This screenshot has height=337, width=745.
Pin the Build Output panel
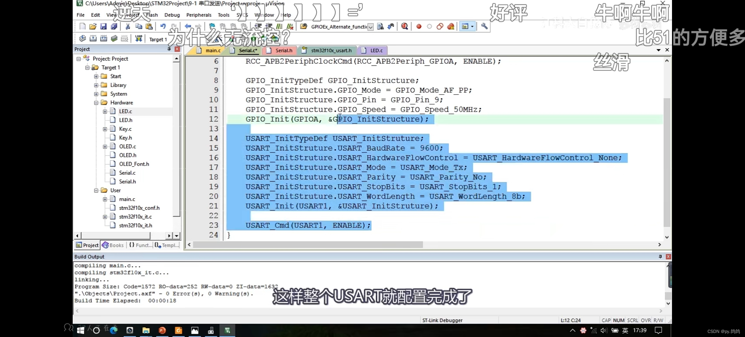[660, 256]
